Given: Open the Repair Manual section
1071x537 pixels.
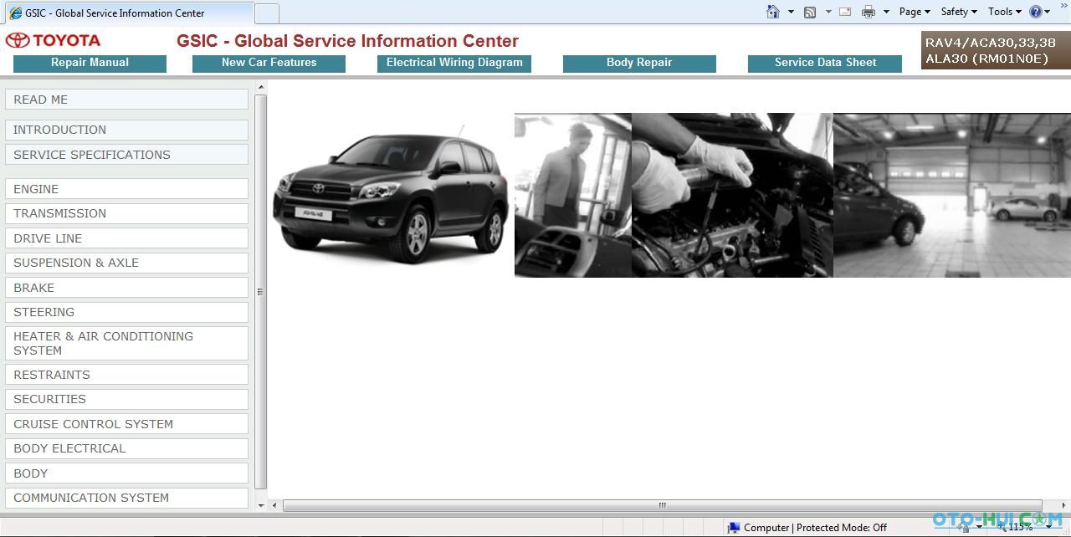Looking at the screenshot, I should pos(90,64).
